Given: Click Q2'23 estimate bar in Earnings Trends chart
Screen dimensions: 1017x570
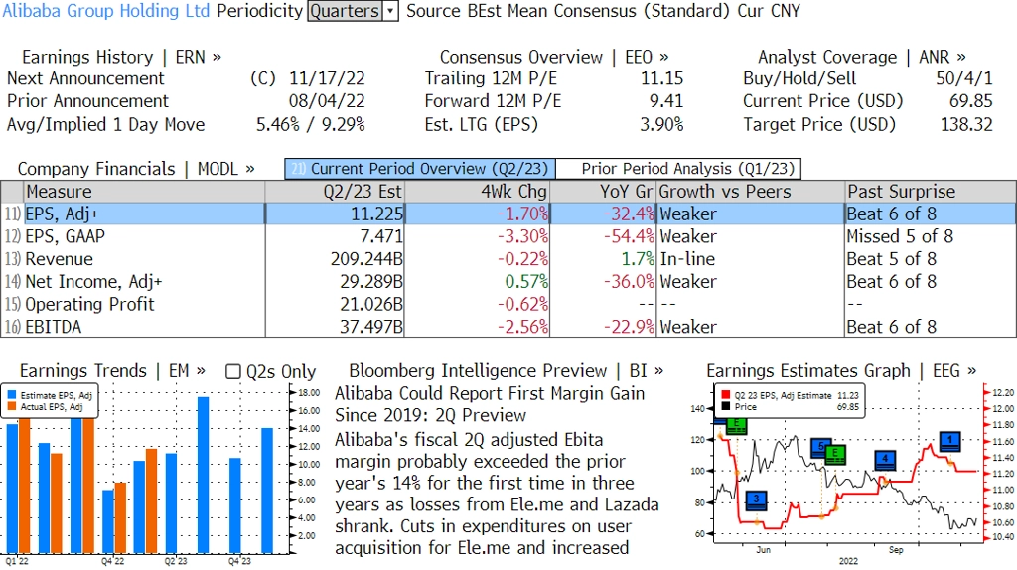Looking at the screenshot, I should coord(171,503).
